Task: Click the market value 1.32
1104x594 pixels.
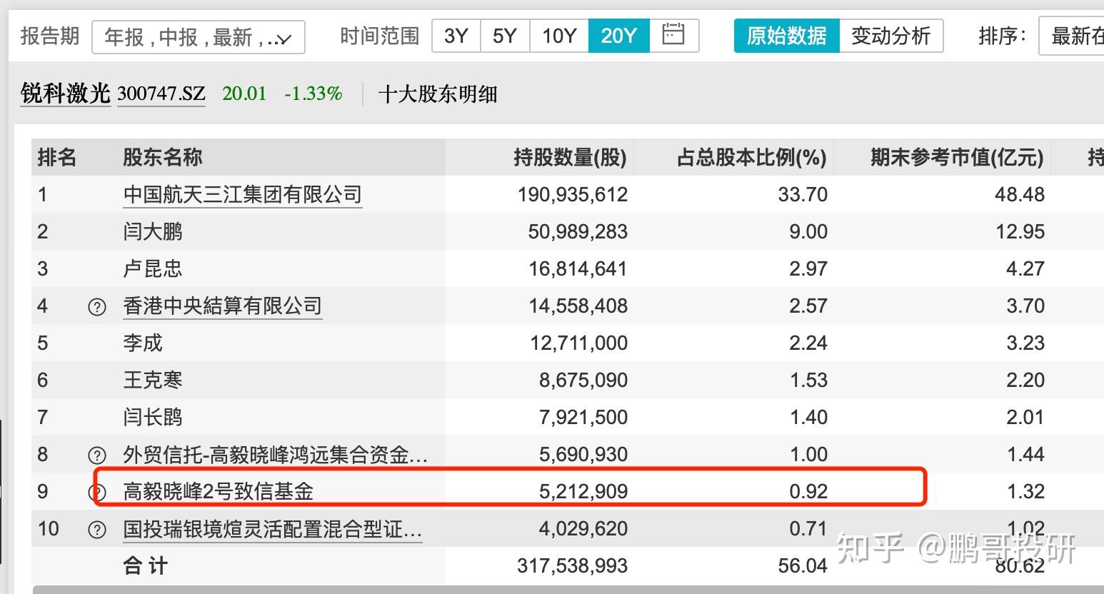Action: (x=1025, y=491)
